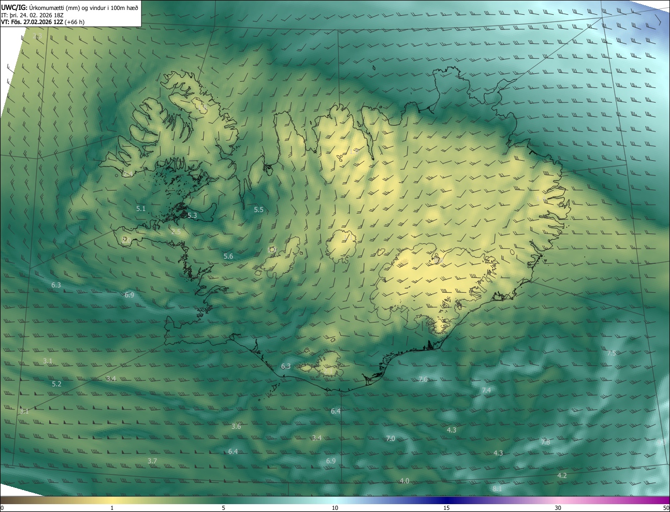The width and height of the screenshot is (670, 512).
Task: Click the 5.6 value label on the map
Action: coord(228,256)
